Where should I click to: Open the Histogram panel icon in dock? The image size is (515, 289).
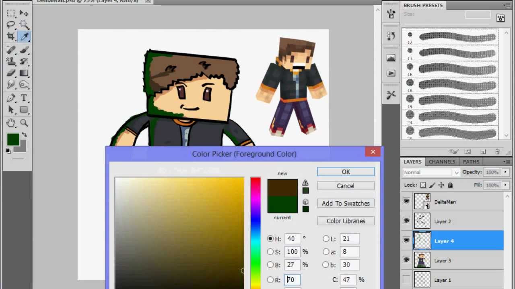(391, 58)
